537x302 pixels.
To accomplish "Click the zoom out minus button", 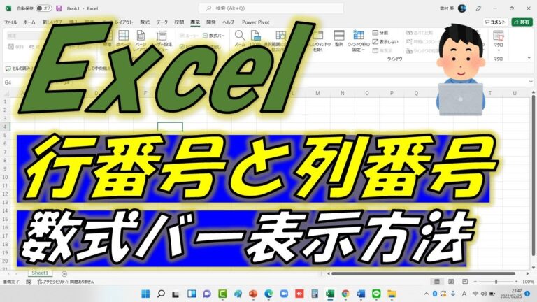I will click(x=475, y=282).
